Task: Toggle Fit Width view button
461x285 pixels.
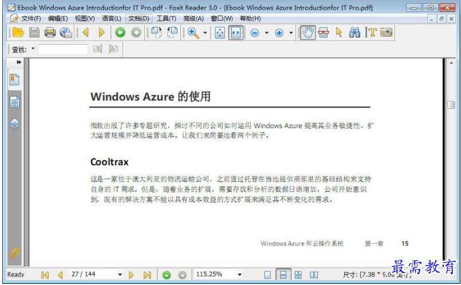Action: point(236,33)
